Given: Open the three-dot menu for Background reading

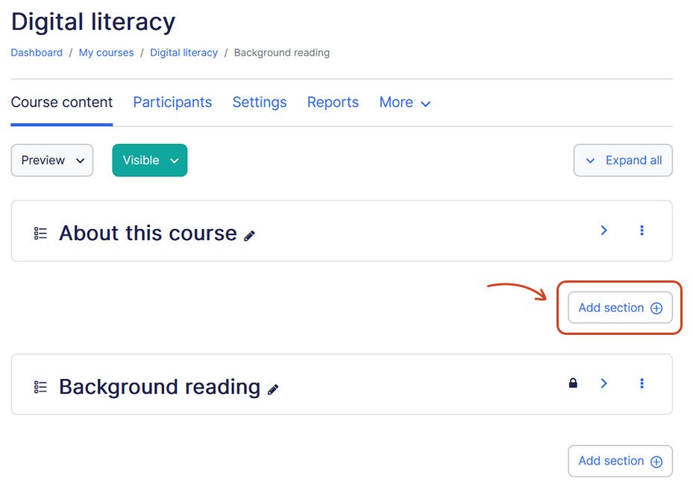Looking at the screenshot, I should [x=642, y=383].
